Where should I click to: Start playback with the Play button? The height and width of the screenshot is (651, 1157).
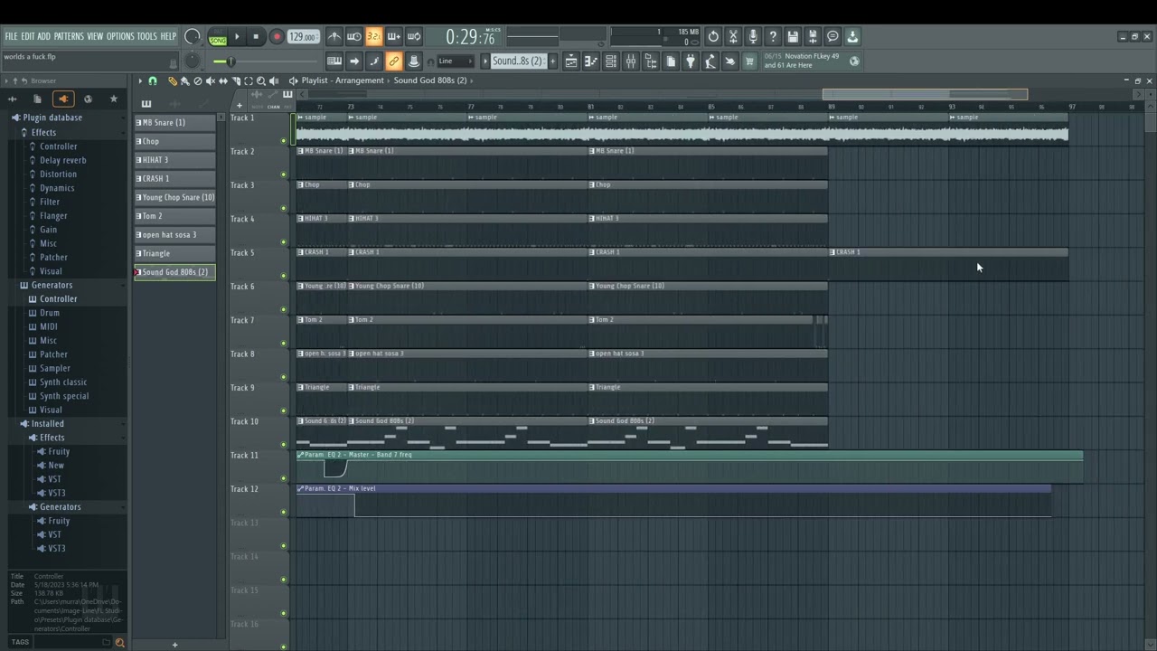[237, 37]
